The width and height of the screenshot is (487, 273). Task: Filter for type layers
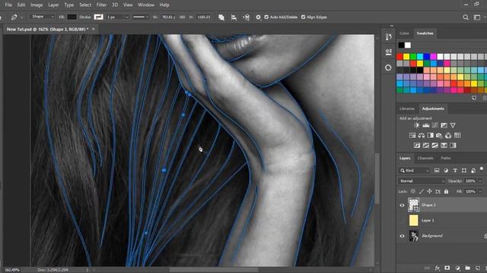455,171
